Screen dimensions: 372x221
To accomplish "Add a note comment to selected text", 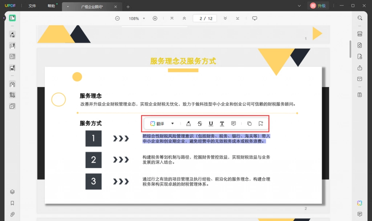I will click(x=234, y=124).
